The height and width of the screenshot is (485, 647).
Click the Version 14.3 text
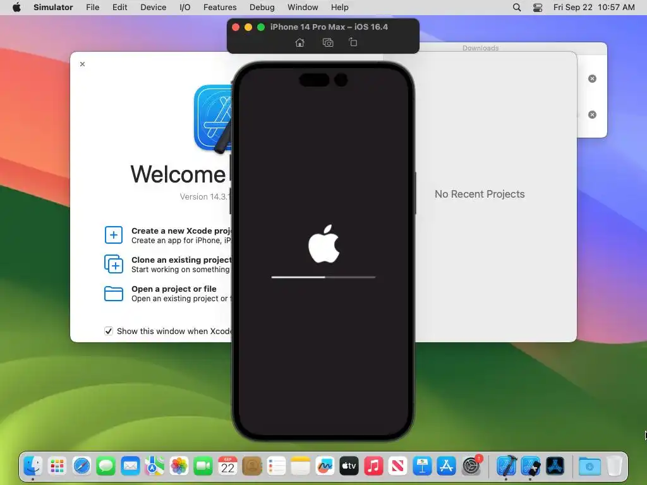[x=205, y=197]
